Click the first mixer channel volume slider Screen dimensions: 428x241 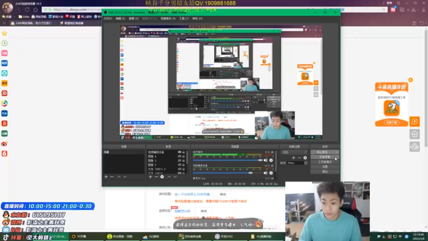click(228, 160)
